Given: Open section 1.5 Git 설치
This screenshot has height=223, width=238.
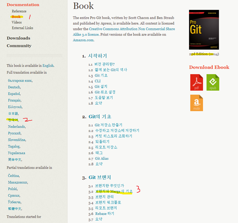Looking at the screenshot, I should tap(101, 86).
